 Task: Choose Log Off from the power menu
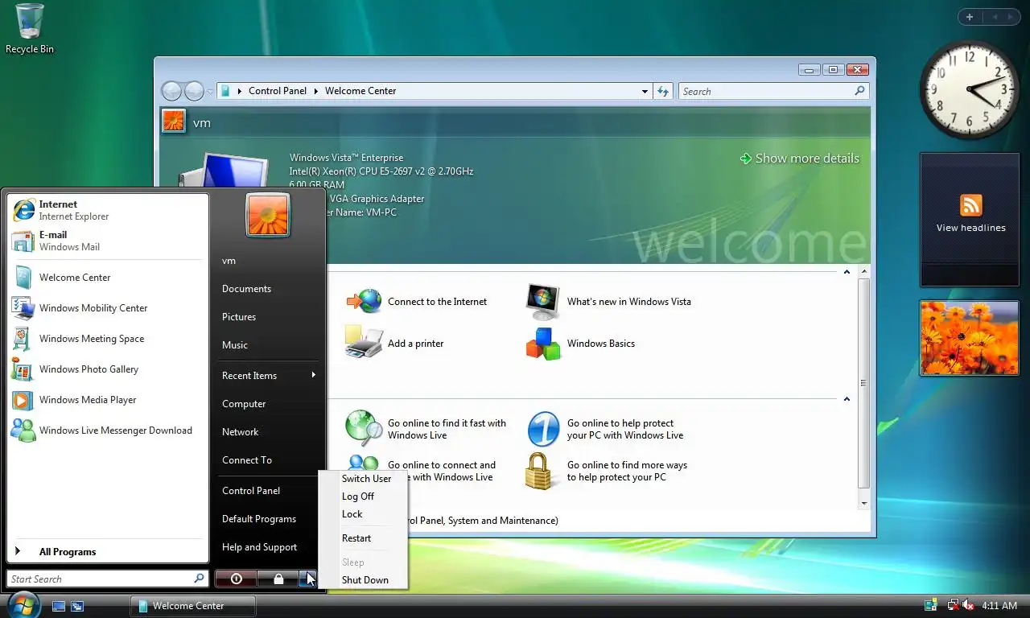coord(358,496)
